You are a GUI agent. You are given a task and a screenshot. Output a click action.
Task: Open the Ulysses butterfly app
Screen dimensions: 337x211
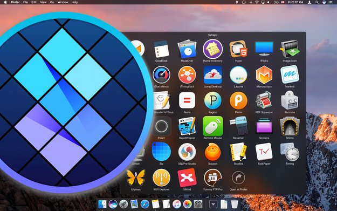(x=136, y=178)
